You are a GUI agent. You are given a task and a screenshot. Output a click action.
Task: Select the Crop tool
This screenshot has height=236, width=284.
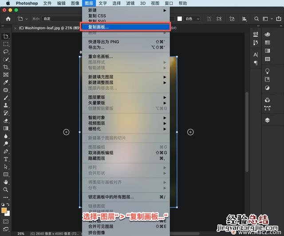point(6,67)
